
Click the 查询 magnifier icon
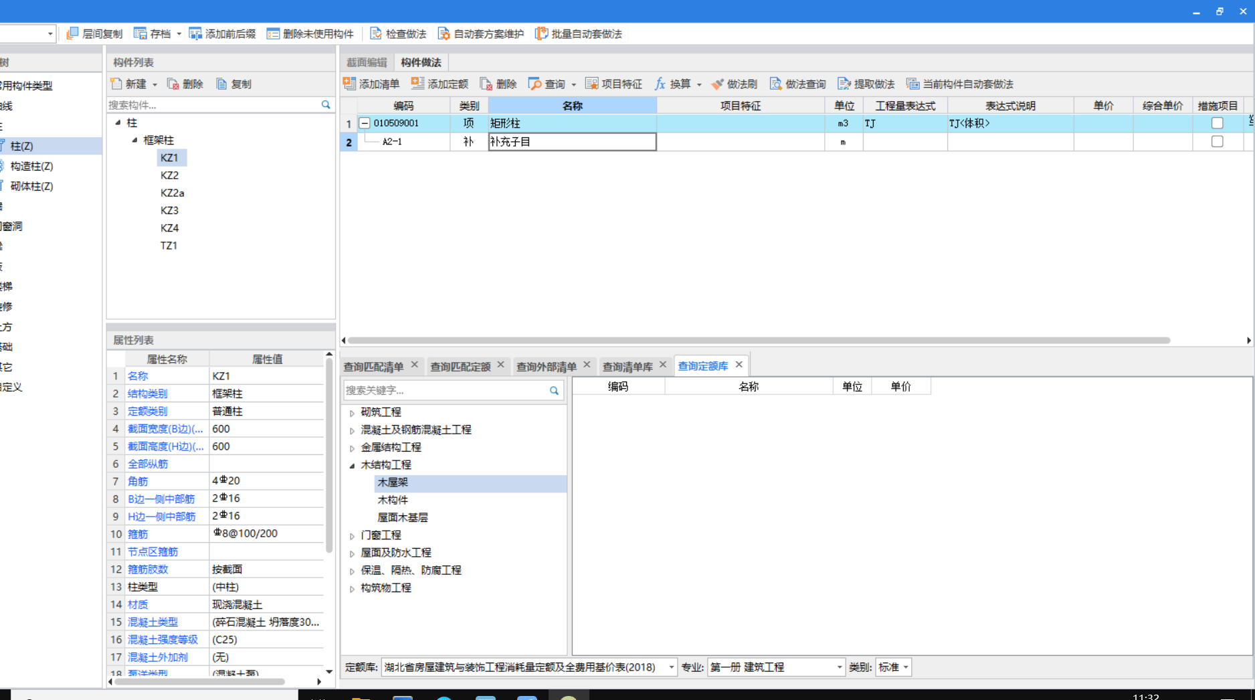(x=535, y=84)
